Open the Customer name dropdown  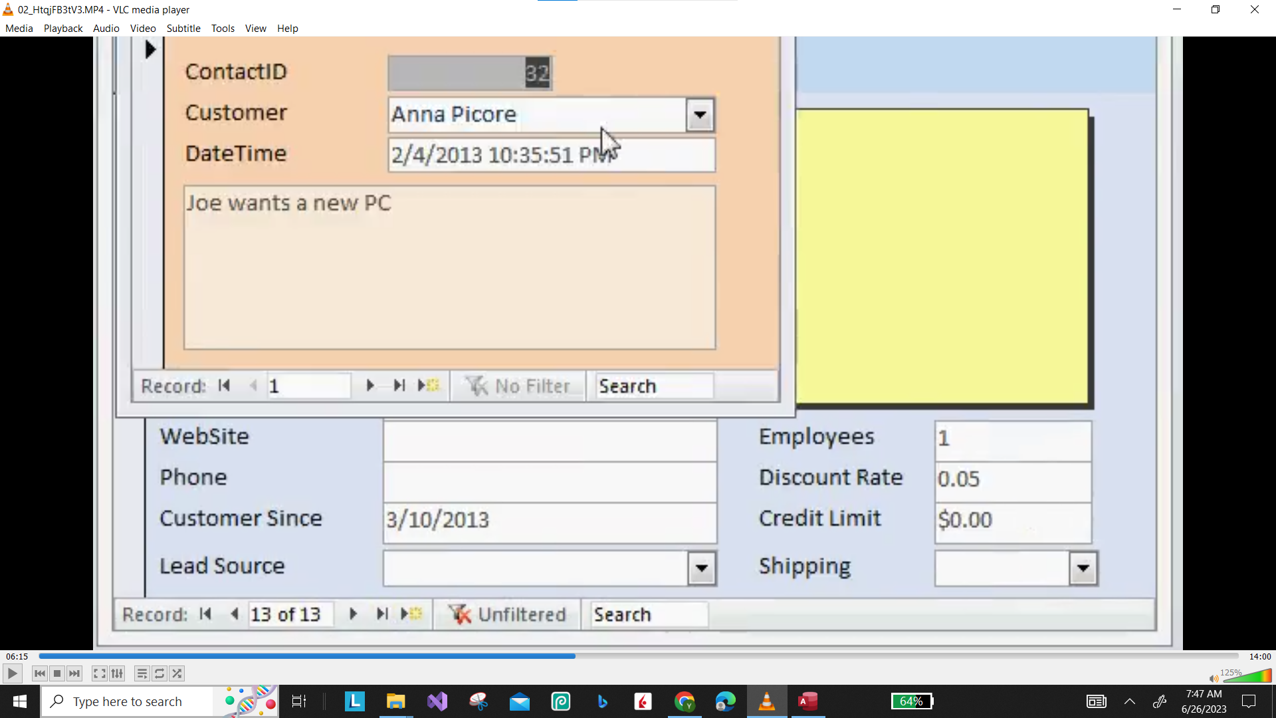tap(700, 114)
